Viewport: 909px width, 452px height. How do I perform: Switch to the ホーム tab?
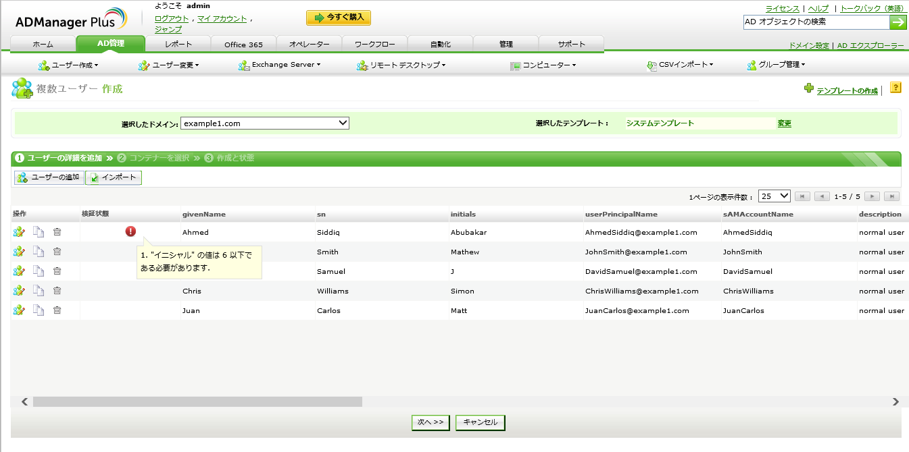tap(43, 44)
